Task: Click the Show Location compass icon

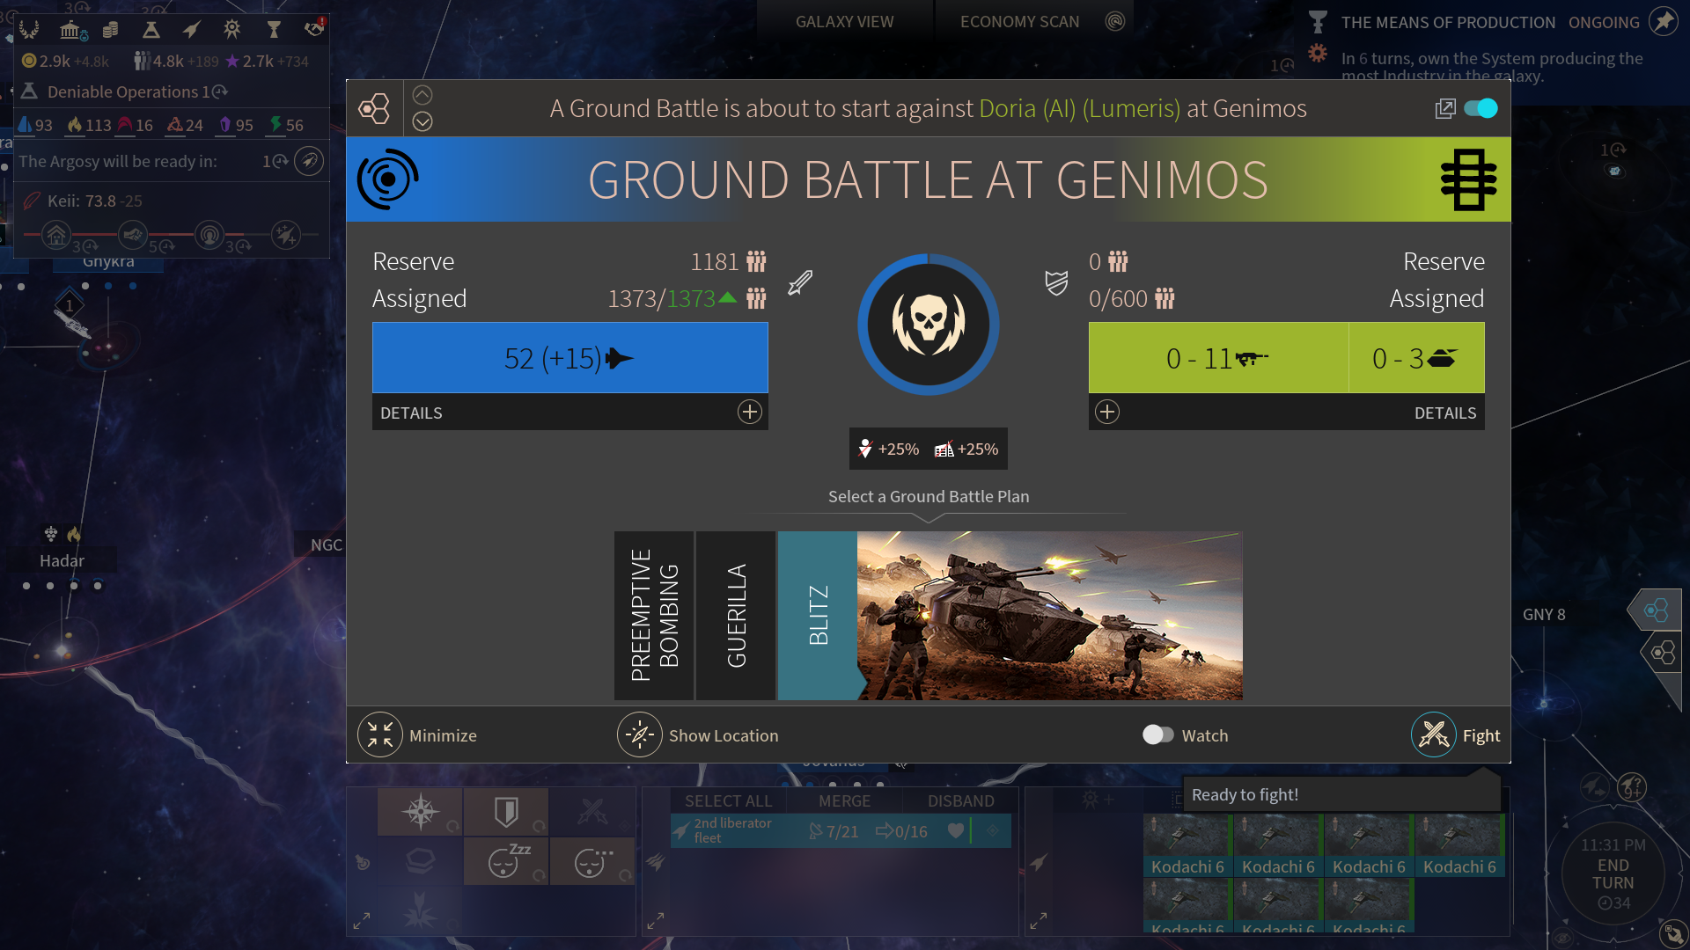Action: 639,734
